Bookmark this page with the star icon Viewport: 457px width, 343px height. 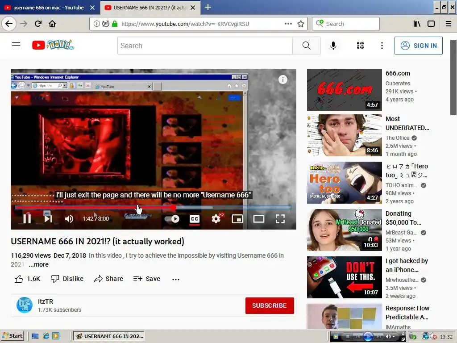(x=301, y=24)
